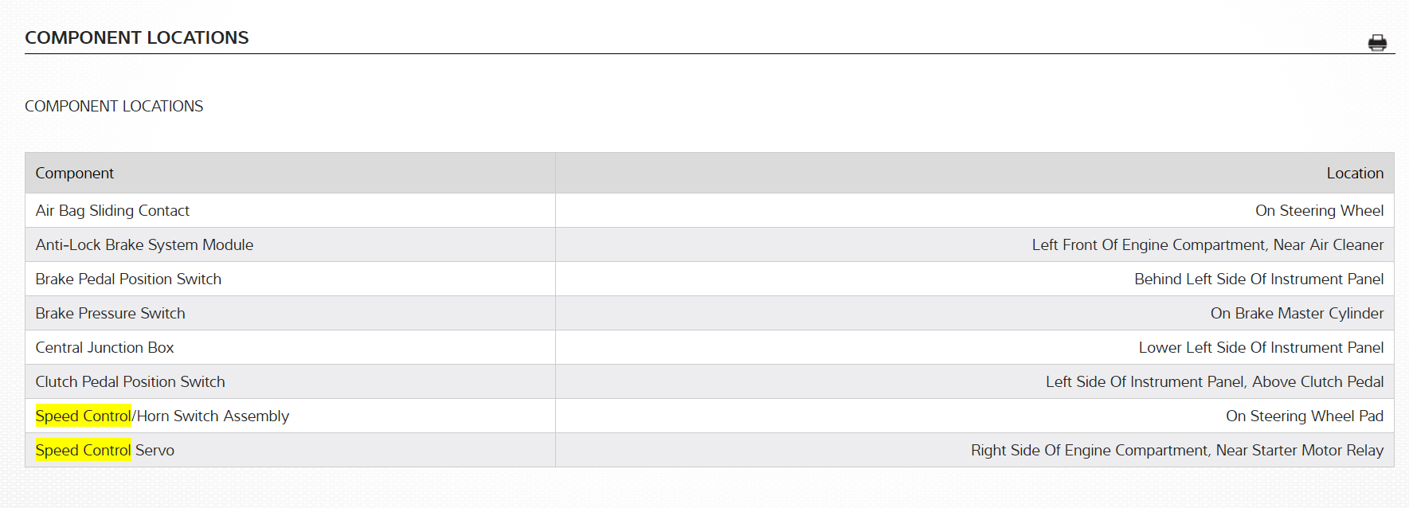Click the Brake Pressure Switch entry
1409x508 pixels.
[x=110, y=314]
